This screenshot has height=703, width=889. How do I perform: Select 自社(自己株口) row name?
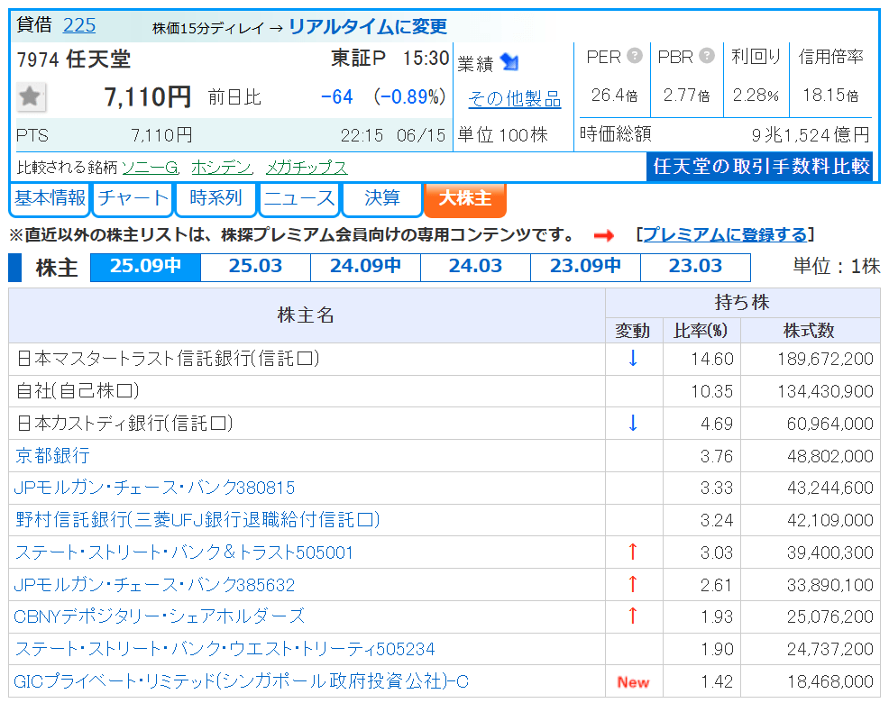(78, 391)
